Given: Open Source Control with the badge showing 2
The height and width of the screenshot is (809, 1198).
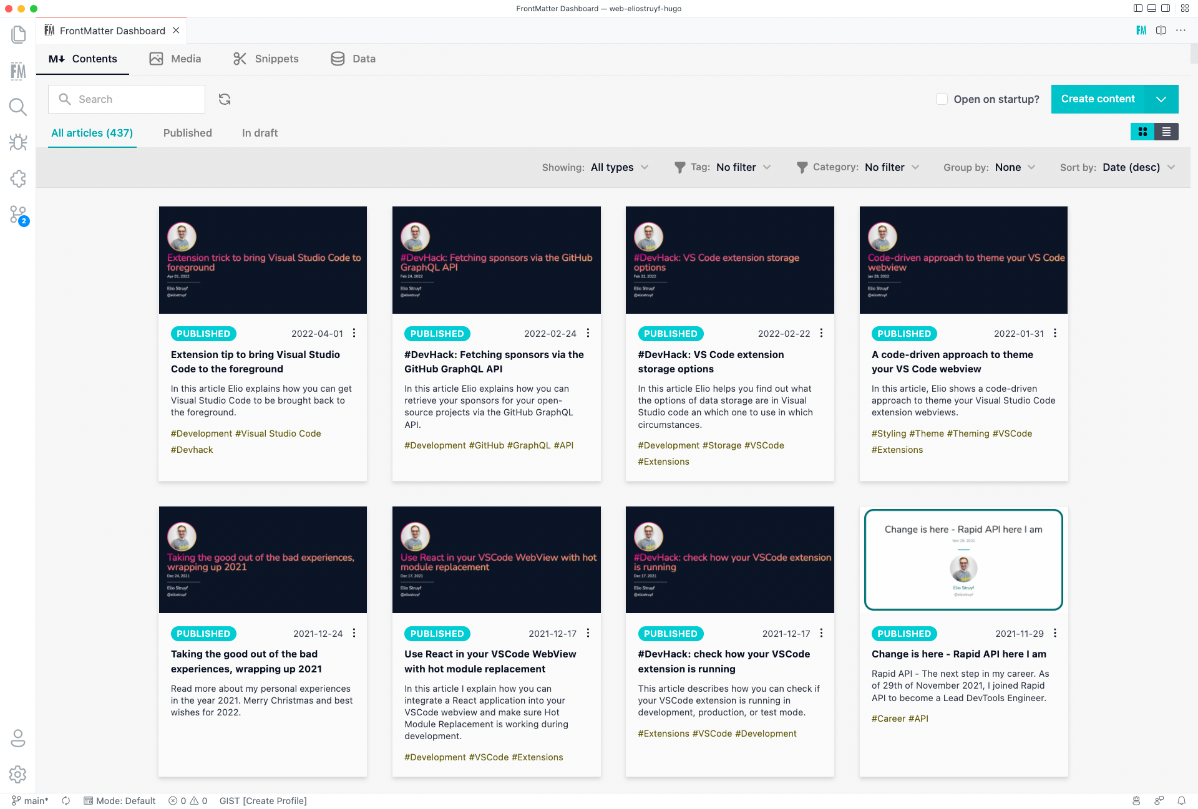Looking at the screenshot, I should (18, 215).
